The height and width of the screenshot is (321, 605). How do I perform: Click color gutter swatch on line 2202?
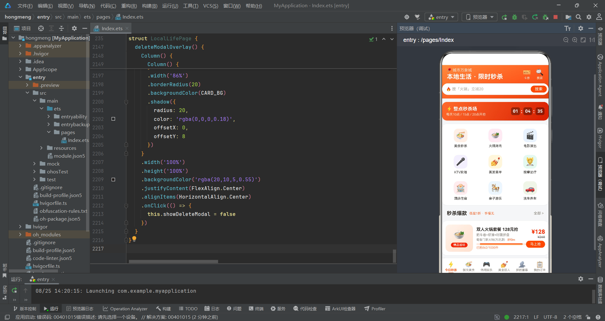113,119
